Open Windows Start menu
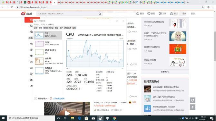This screenshot has width=216, height=121. coord(3,118)
